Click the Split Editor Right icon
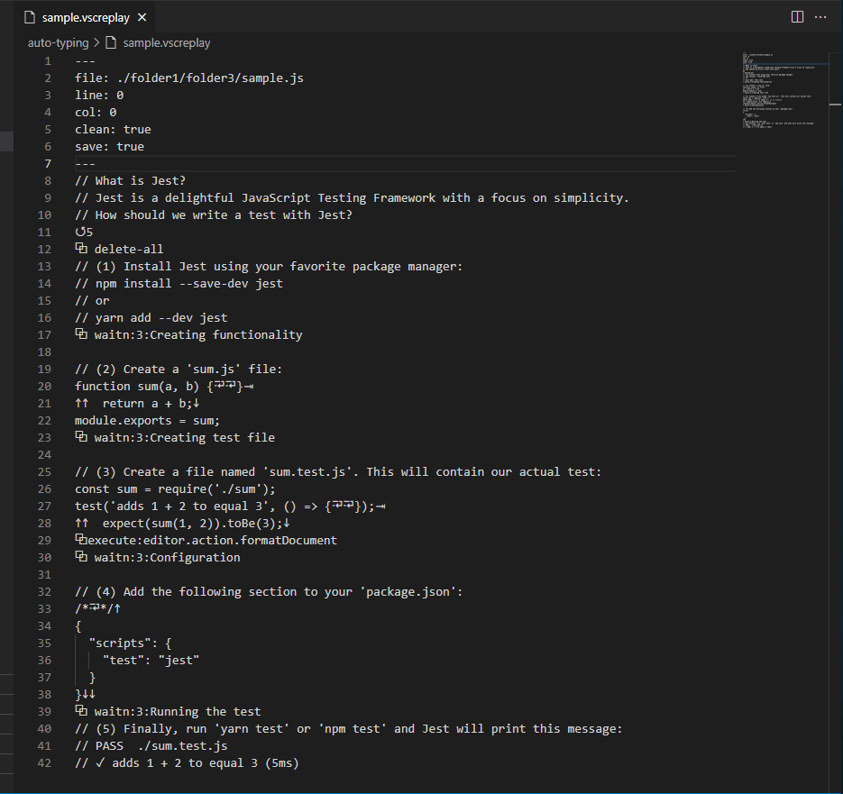The width and height of the screenshot is (843, 794). click(x=797, y=17)
